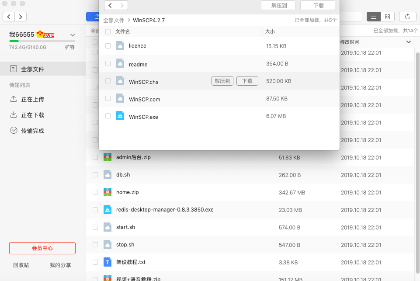Screen dimensions: 420x281
Task: Click the home.zip archive icon
Action: coord(108,192)
